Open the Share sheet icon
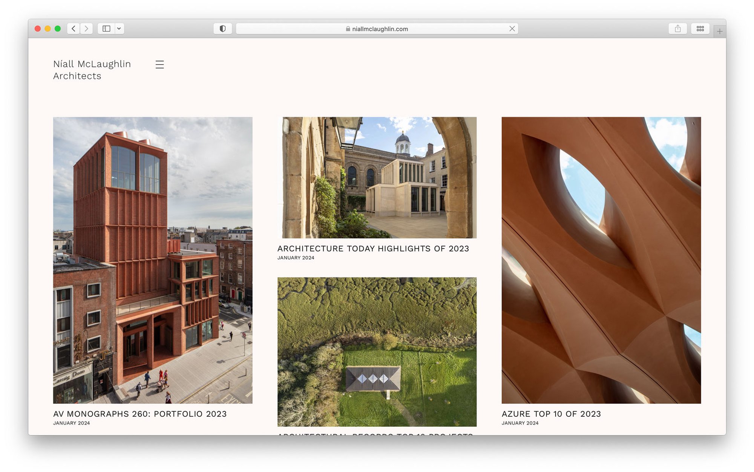 [677, 29]
